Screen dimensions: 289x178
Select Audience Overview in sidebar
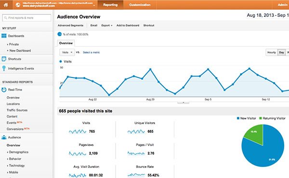tap(13, 145)
